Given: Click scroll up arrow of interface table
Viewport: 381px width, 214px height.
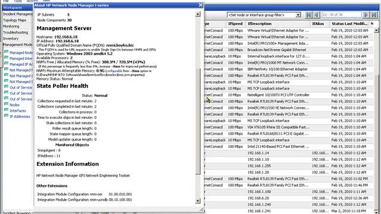Looking at the screenshot, I should [x=376, y=30].
